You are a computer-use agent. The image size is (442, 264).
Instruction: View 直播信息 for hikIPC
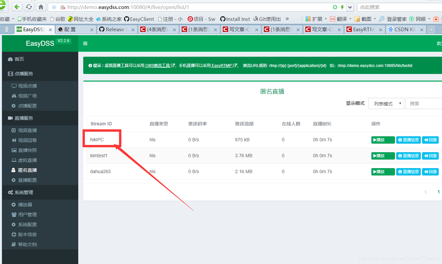tap(409, 140)
